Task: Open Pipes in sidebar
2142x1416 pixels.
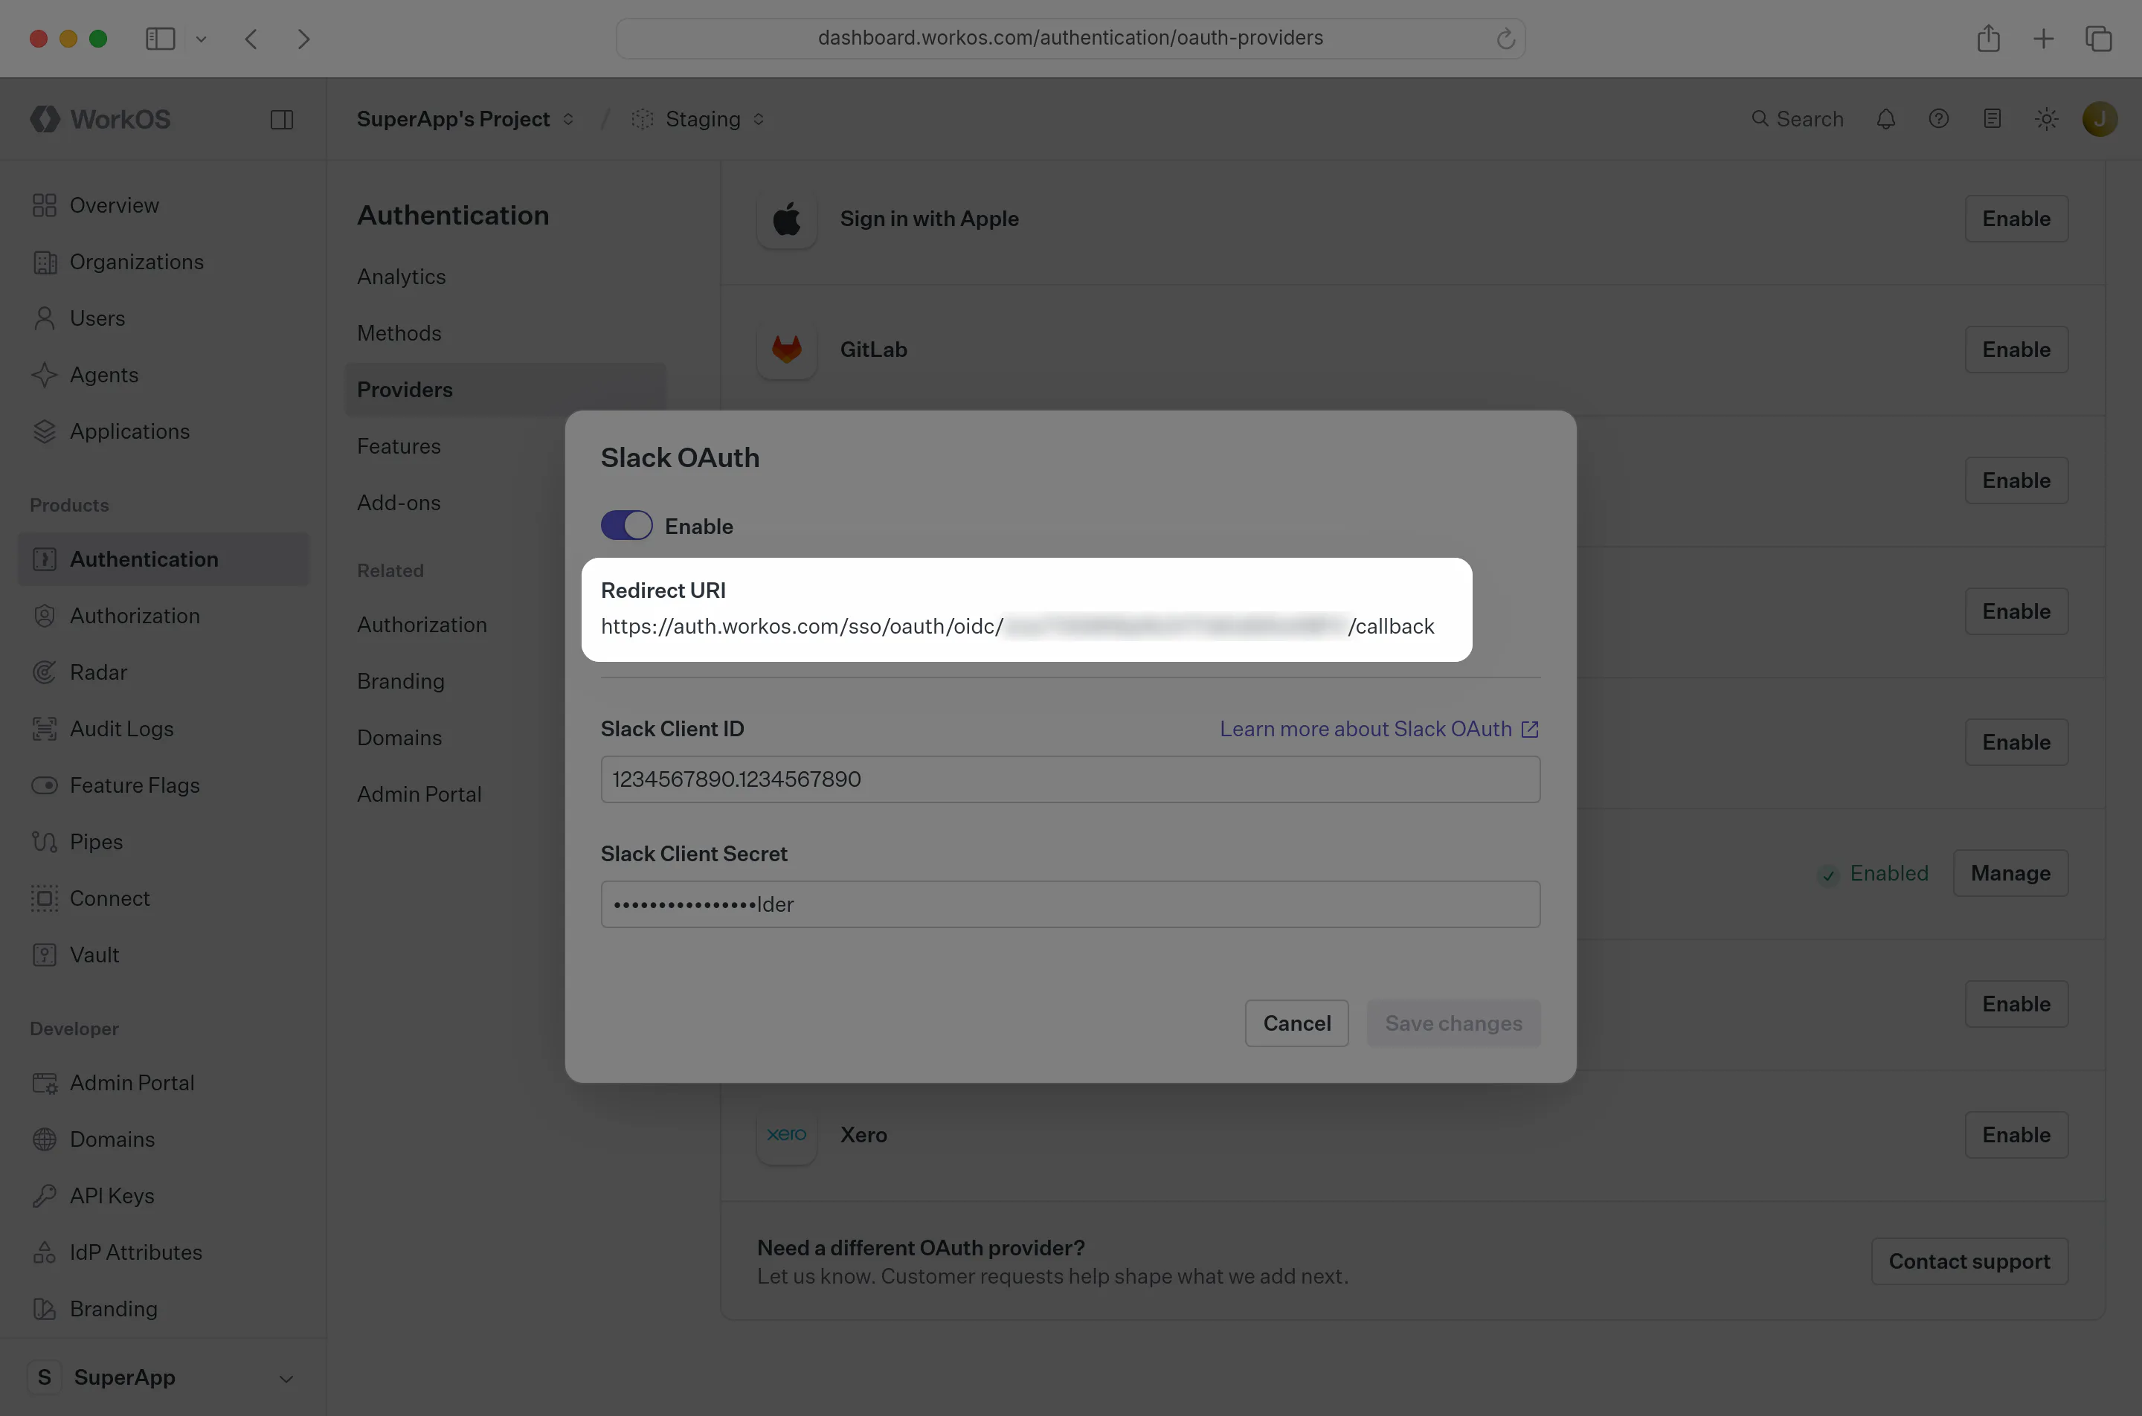Action: [163, 842]
